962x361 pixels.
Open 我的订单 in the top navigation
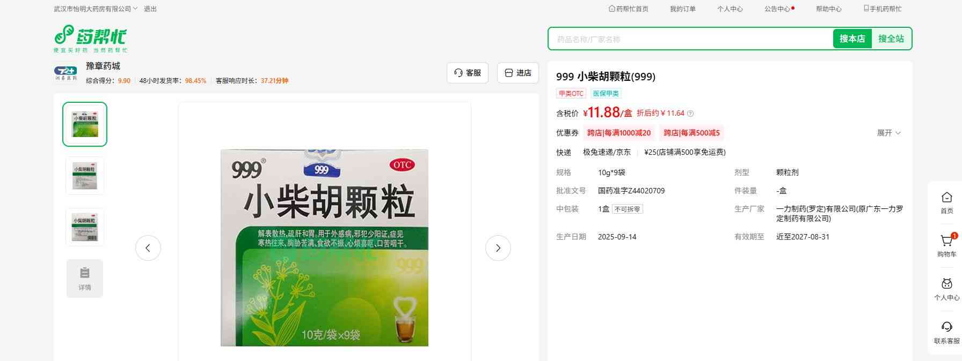point(682,9)
